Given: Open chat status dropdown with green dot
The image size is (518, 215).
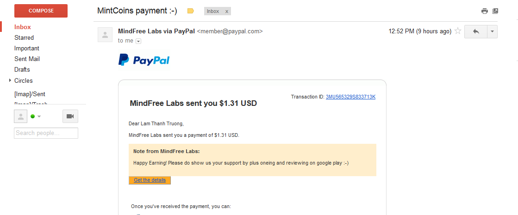Looking at the screenshot, I should click(36, 116).
